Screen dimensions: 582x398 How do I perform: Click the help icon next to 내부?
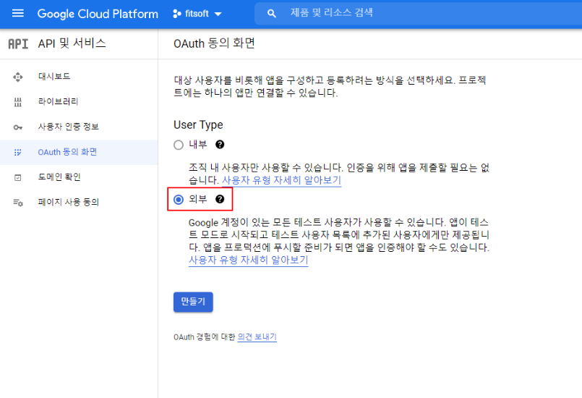pos(220,145)
